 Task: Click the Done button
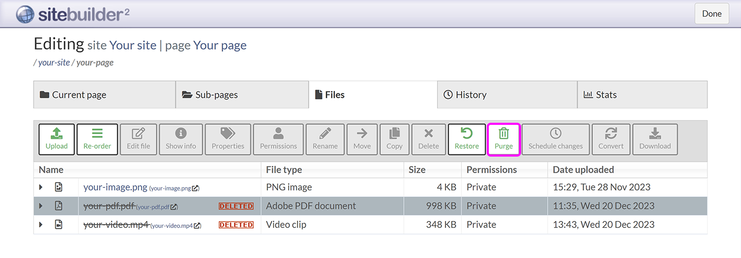pos(711,14)
